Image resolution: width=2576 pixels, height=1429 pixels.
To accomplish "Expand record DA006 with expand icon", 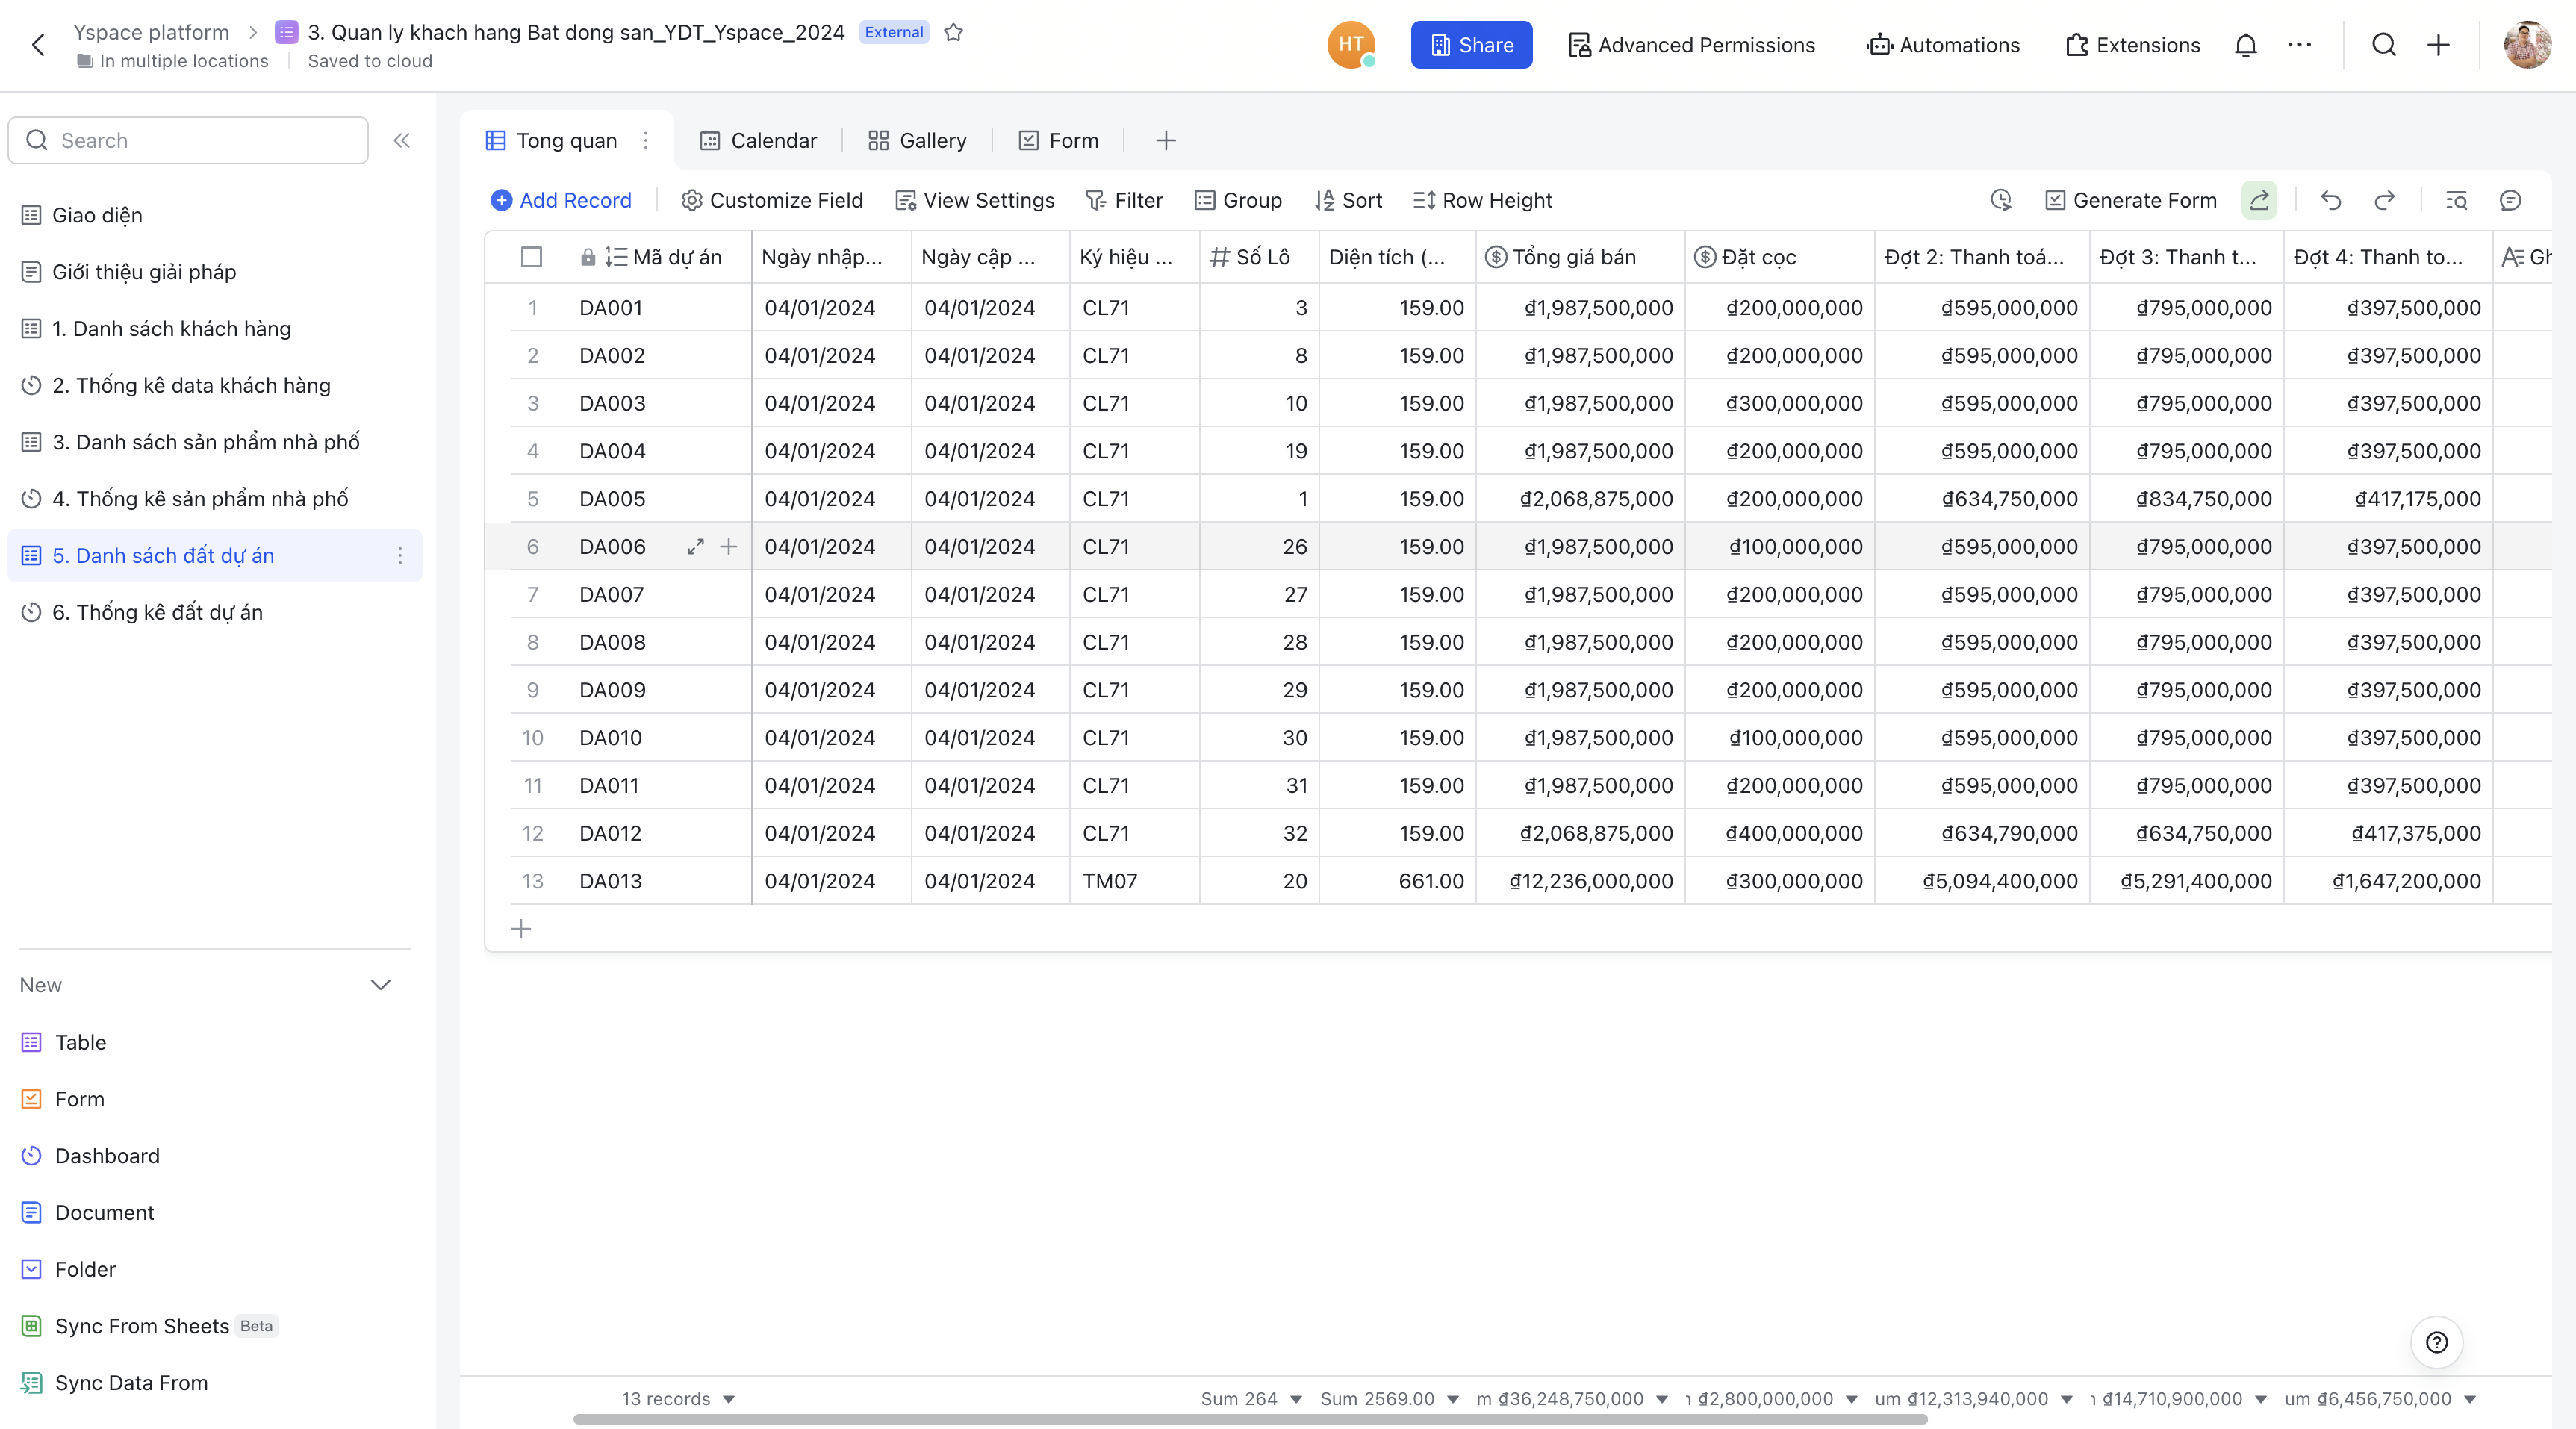I will (x=696, y=546).
